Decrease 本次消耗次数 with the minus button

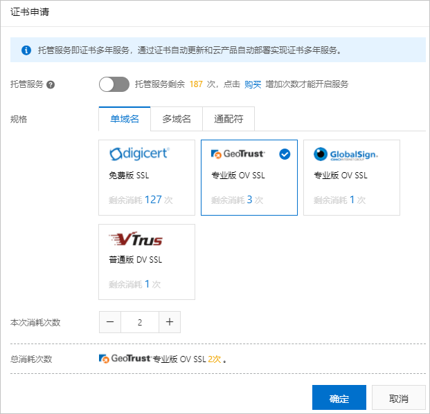[110, 322]
